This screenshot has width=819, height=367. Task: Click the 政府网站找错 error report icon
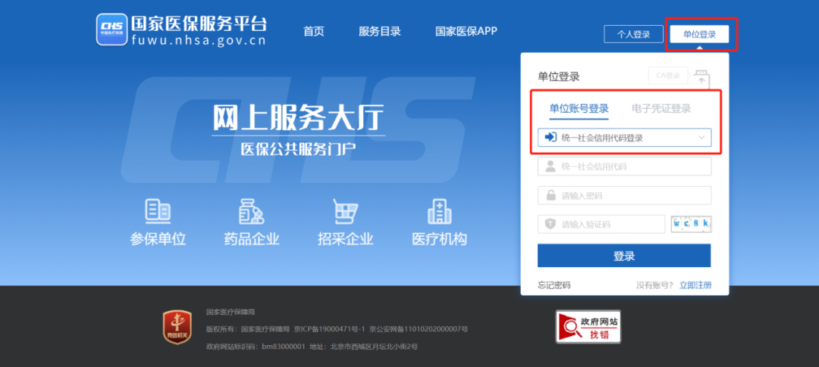click(x=588, y=327)
